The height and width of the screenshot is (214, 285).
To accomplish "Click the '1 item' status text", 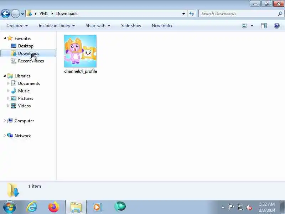I will point(35,186).
